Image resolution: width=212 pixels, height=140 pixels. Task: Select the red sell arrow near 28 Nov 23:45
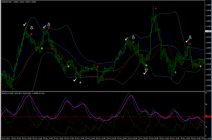(x=98, y=67)
